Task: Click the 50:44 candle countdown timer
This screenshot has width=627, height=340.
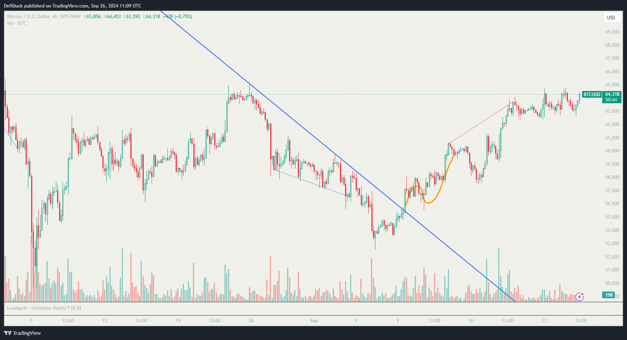Action: [611, 100]
